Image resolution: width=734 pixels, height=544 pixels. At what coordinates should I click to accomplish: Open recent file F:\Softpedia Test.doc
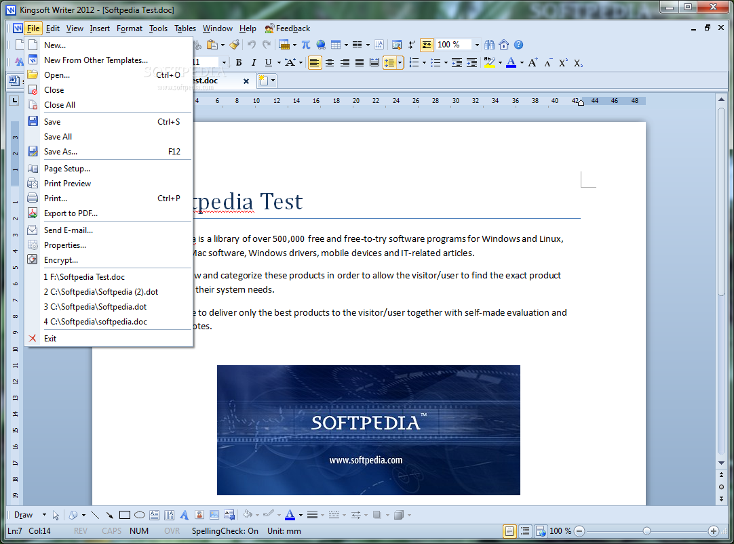[x=109, y=276]
